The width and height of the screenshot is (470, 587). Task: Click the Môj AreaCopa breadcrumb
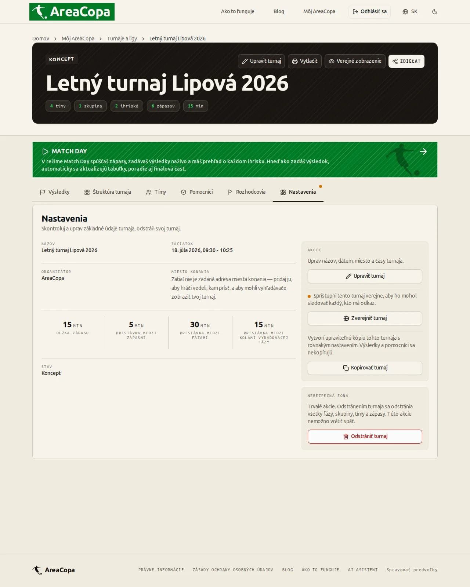(78, 39)
